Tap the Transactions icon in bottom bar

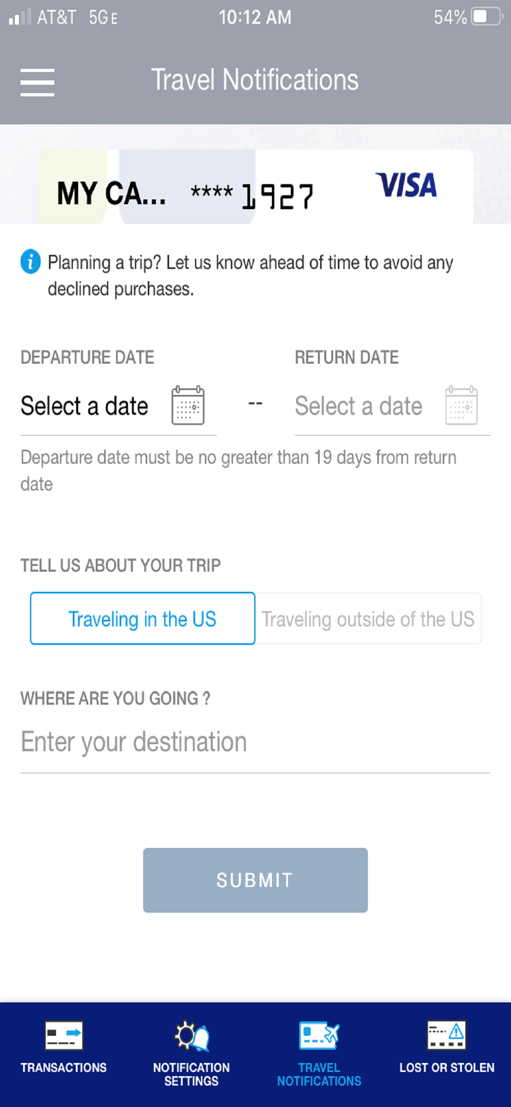[63, 1036]
